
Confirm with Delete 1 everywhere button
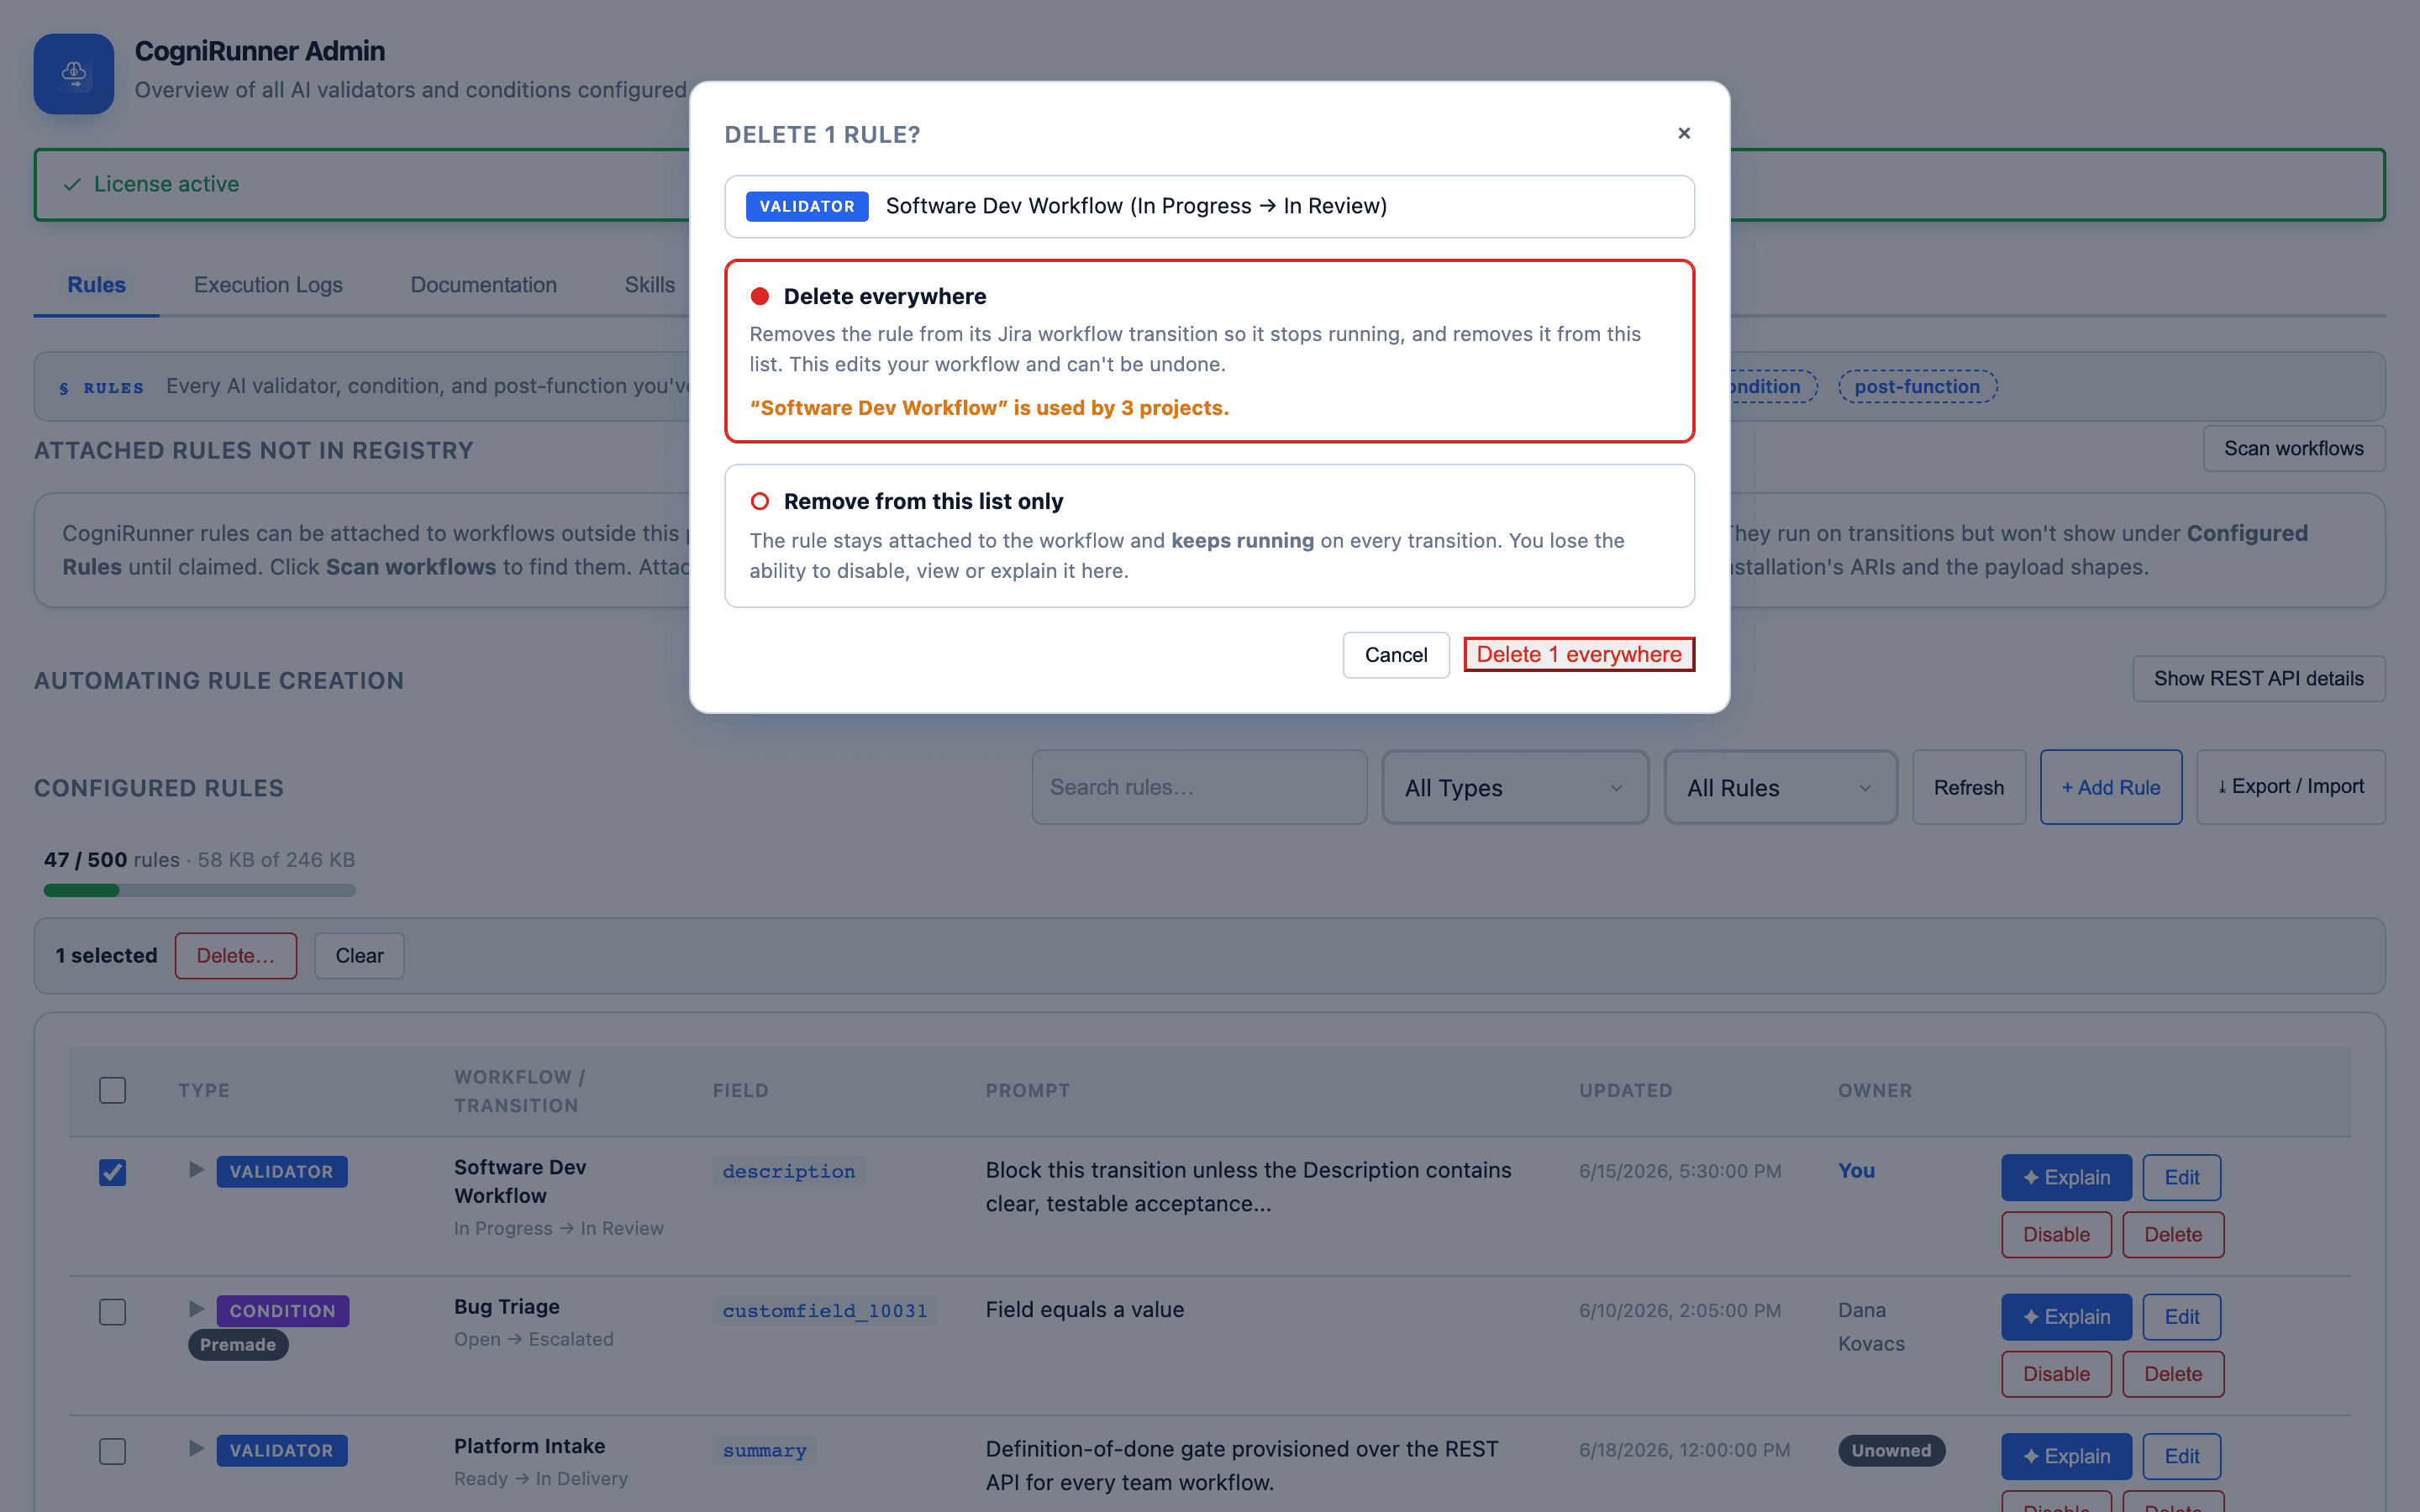[1579, 654]
